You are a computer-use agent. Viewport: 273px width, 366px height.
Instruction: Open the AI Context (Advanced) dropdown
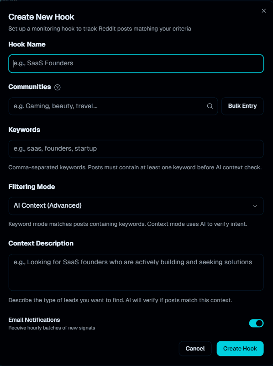(136, 206)
